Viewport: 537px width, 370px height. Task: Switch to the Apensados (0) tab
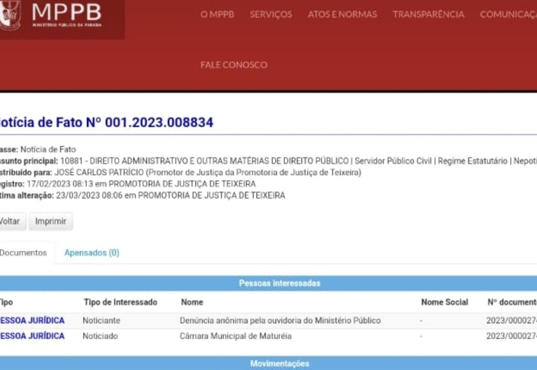click(x=92, y=253)
